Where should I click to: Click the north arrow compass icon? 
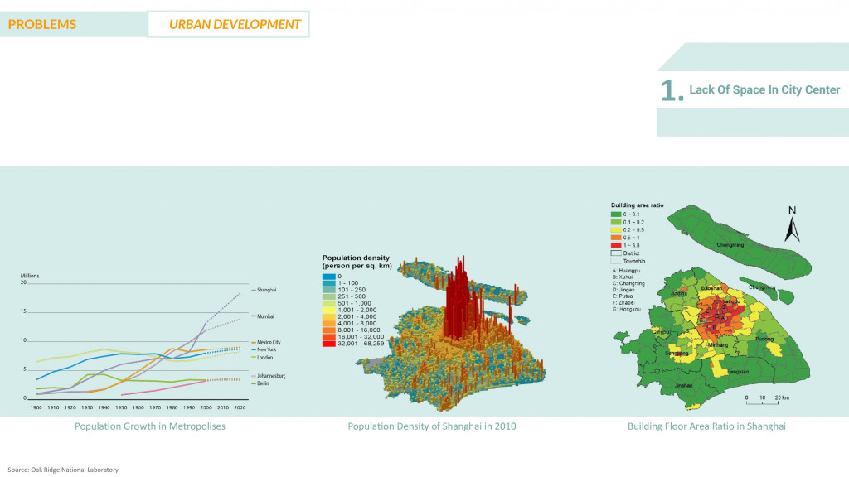click(792, 223)
